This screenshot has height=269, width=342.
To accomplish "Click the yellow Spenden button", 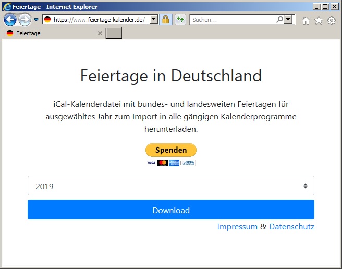I will [x=170, y=150].
